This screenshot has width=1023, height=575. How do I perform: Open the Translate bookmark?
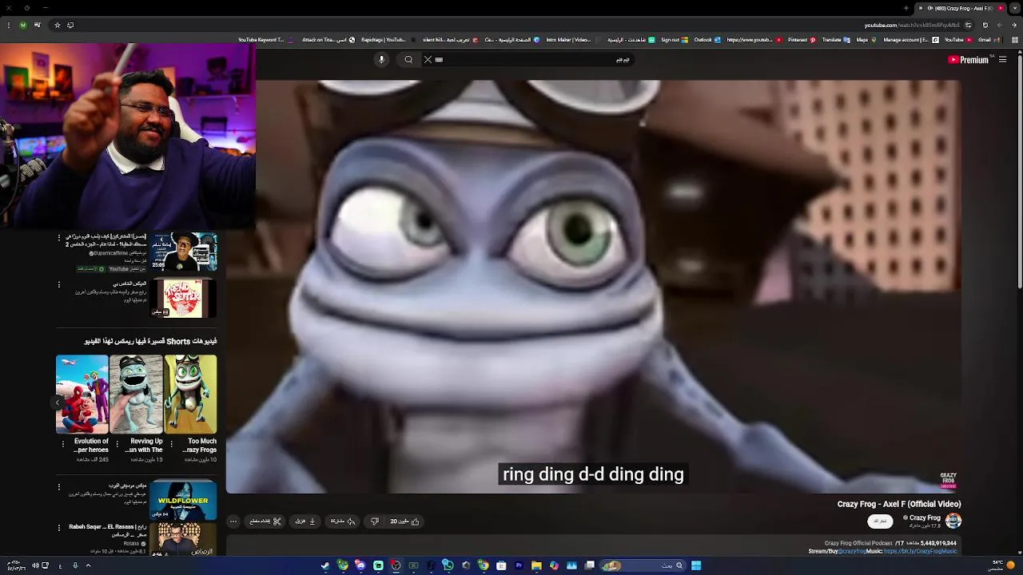(x=836, y=39)
